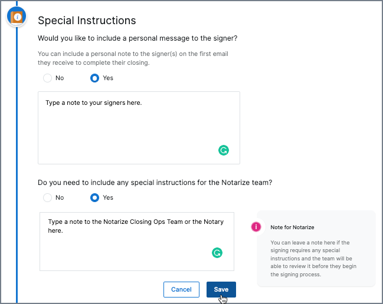Save the special instructions

point(221,289)
